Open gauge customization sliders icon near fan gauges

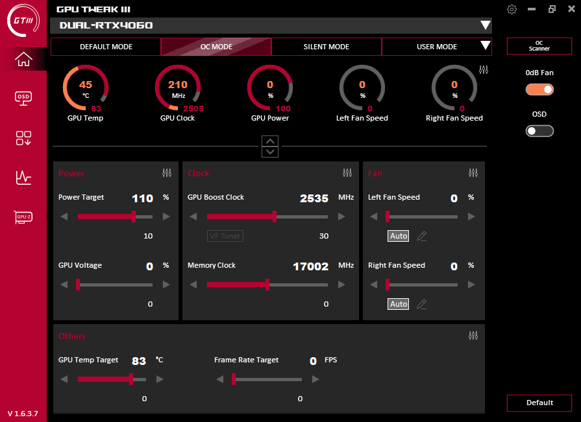(x=484, y=69)
